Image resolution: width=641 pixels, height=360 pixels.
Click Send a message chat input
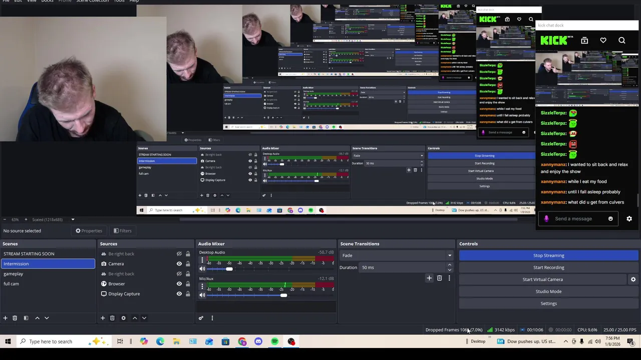[x=573, y=218]
